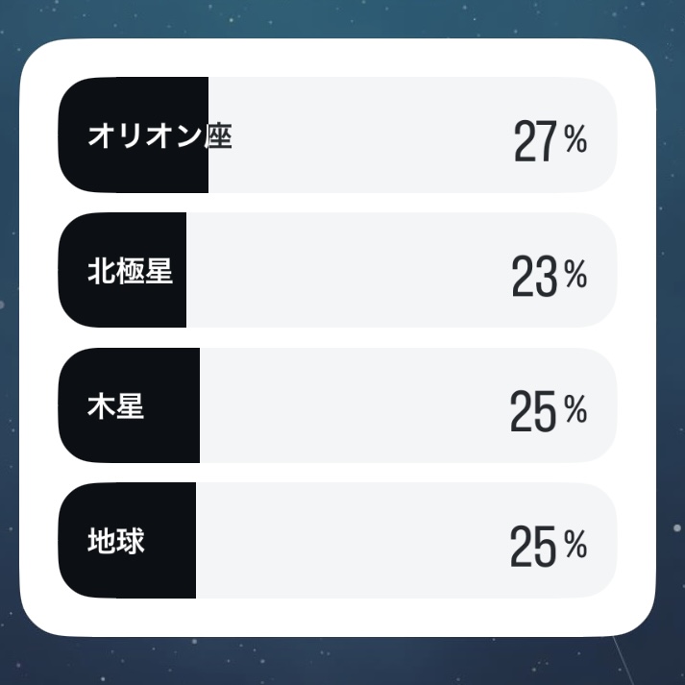The width and height of the screenshot is (685, 685).
Task: Click the 27% result for オリオン座
Action: [x=550, y=140]
